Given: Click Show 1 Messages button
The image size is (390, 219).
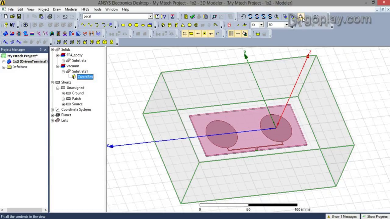Looking at the screenshot, I should 342,217.
